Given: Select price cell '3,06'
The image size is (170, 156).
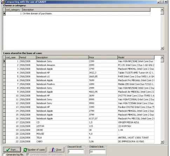Looking at the screenshot, I should [x=103, y=141].
